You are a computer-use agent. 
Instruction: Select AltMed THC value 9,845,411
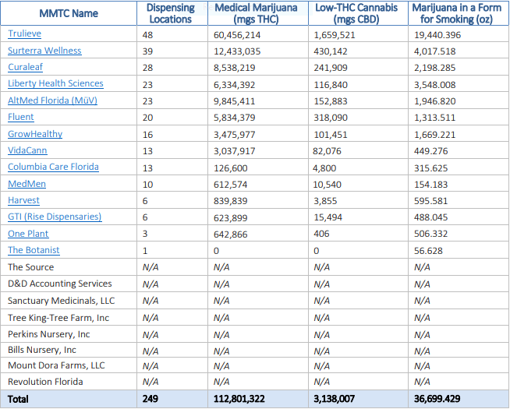point(235,101)
